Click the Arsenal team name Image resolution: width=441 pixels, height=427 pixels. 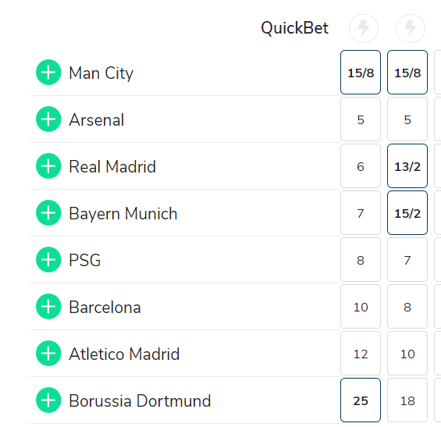97,120
